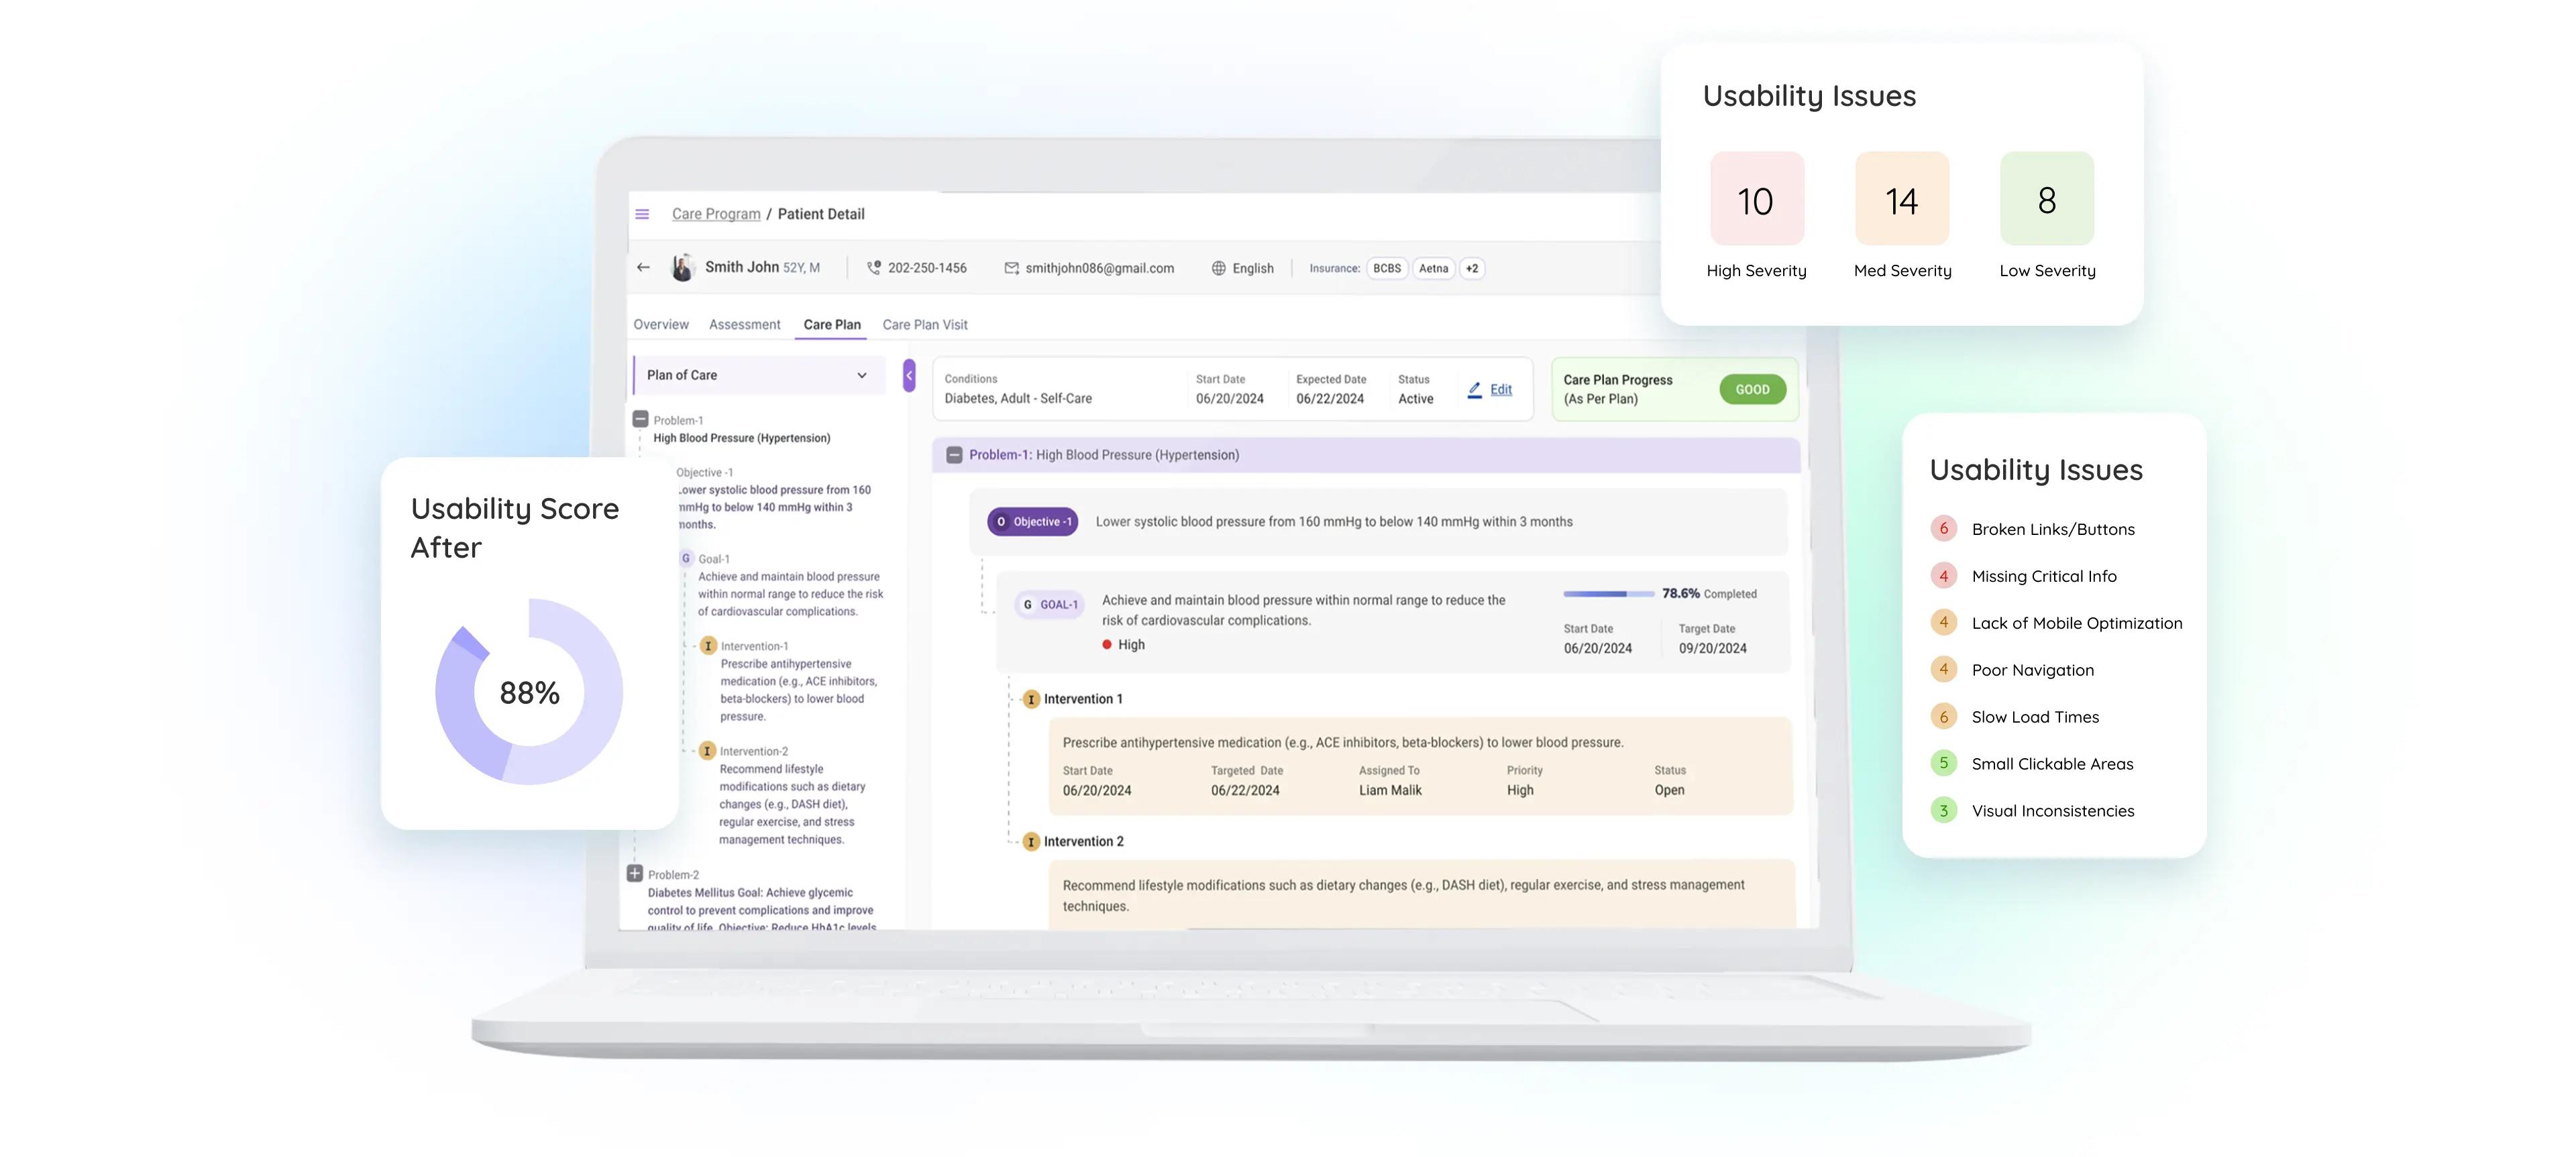
Task: Click the Edit icon on Care Plan
Action: 1475,389
